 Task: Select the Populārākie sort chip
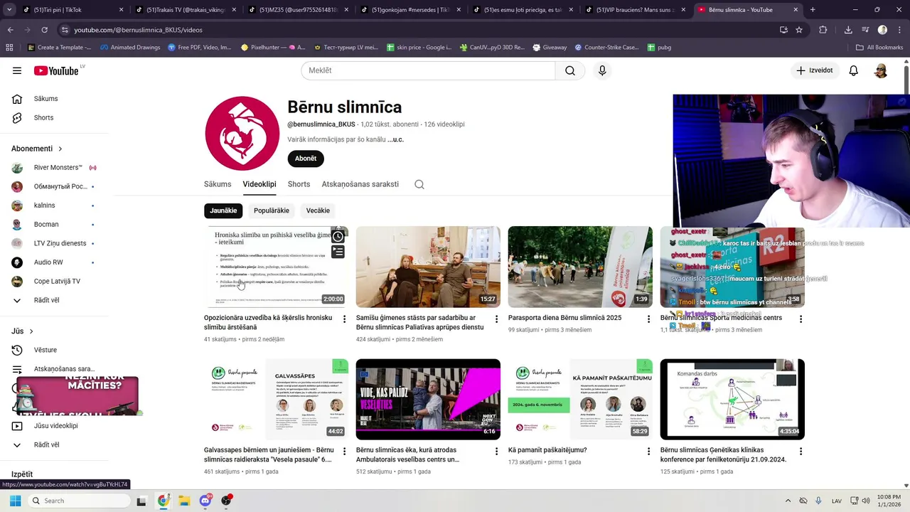pos(272,210)
